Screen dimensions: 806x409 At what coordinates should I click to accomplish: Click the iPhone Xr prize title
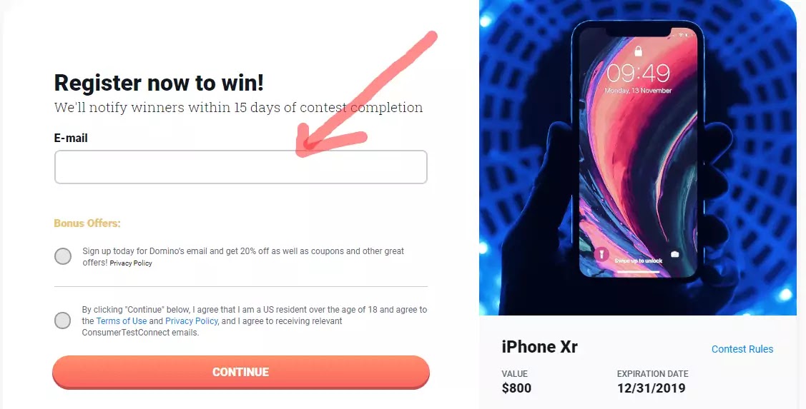(540, 347)
